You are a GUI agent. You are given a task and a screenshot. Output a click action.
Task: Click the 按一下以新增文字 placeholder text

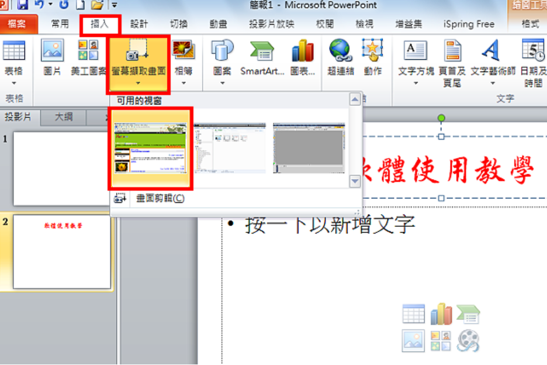click(330, 225)
